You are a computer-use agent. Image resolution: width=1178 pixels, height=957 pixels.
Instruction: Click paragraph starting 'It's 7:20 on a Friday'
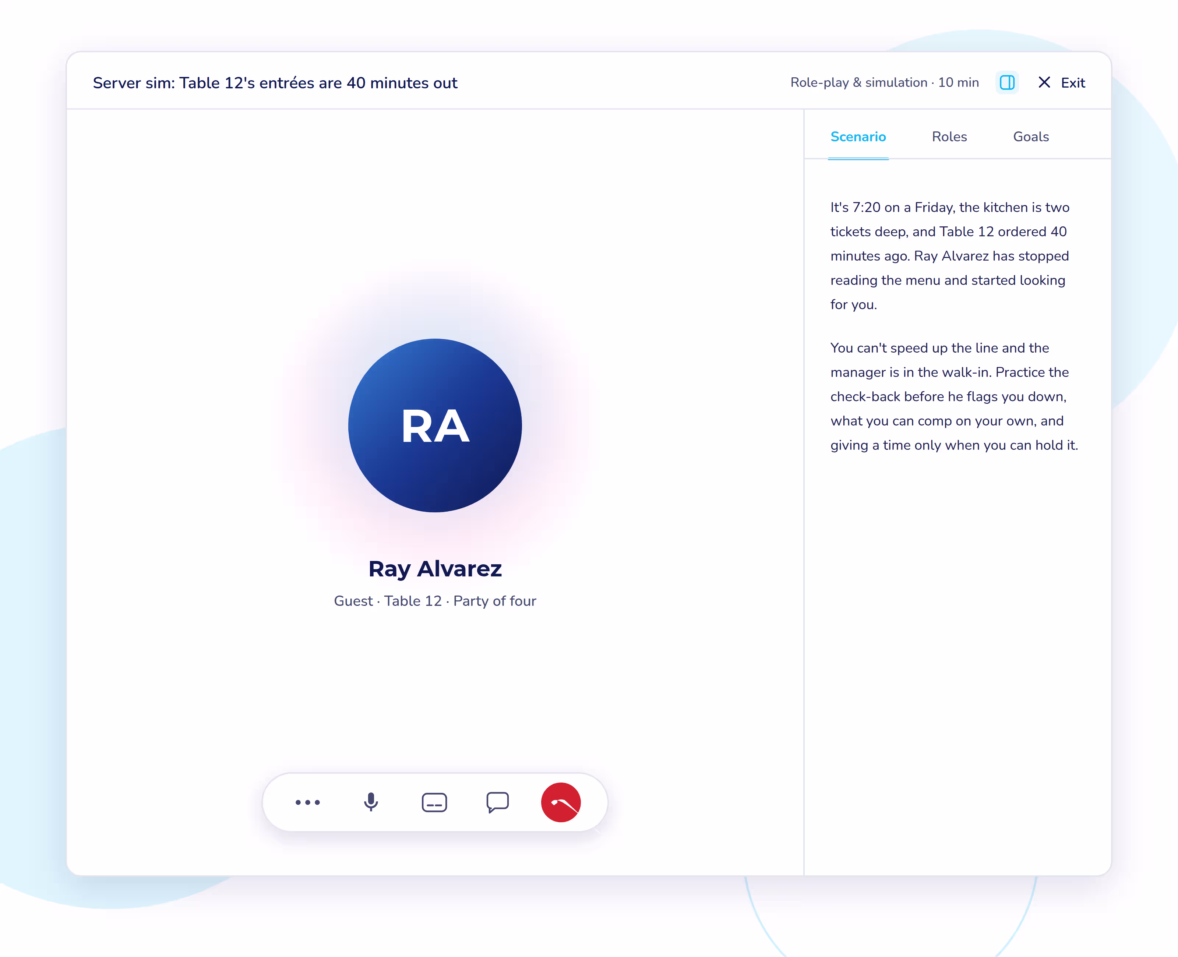(950, 256)
